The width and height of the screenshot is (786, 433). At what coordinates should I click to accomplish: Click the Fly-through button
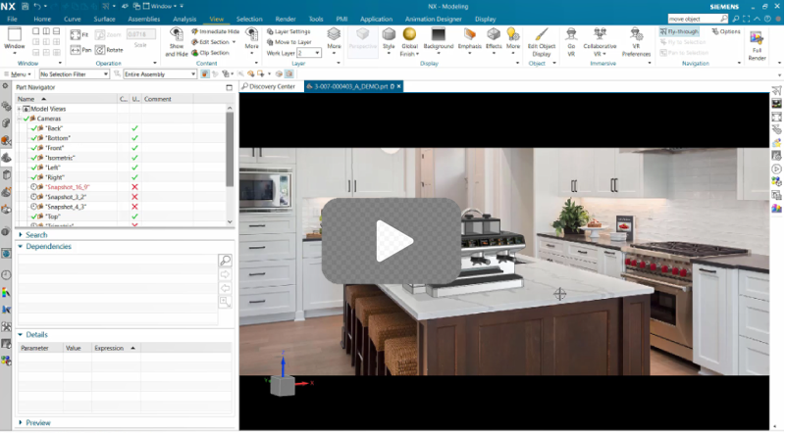pos(679,31)
